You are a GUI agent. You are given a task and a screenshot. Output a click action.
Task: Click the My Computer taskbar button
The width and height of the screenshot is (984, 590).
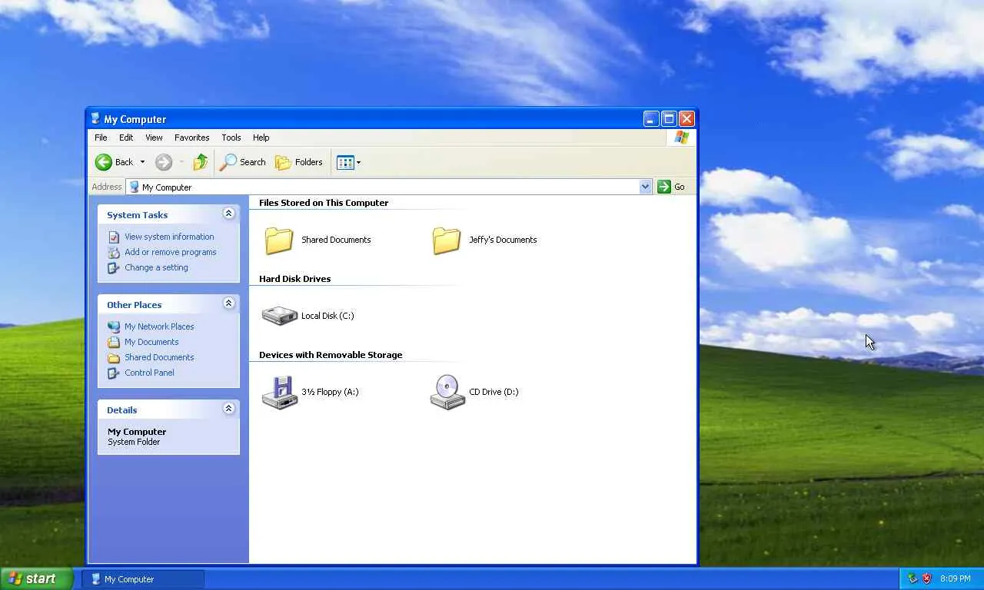tap(143, 579)
